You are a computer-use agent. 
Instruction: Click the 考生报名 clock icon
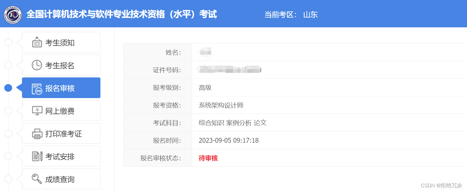coord(37,65)
